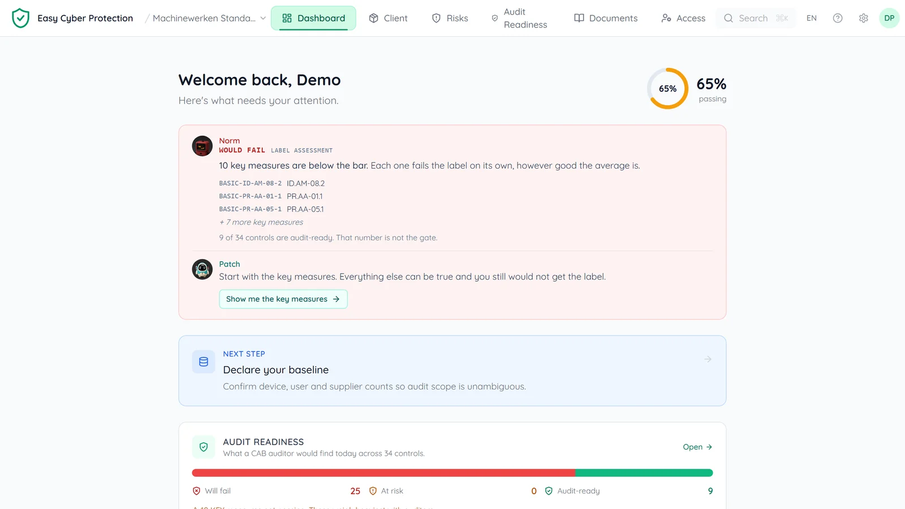Expand the '+ 7 more key measures' list
This screenshot has height=509, width=905.
click(261, 222)
